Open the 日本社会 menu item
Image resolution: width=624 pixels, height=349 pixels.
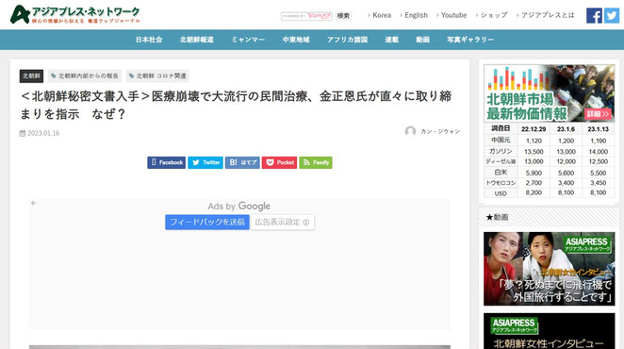[149, 40]
